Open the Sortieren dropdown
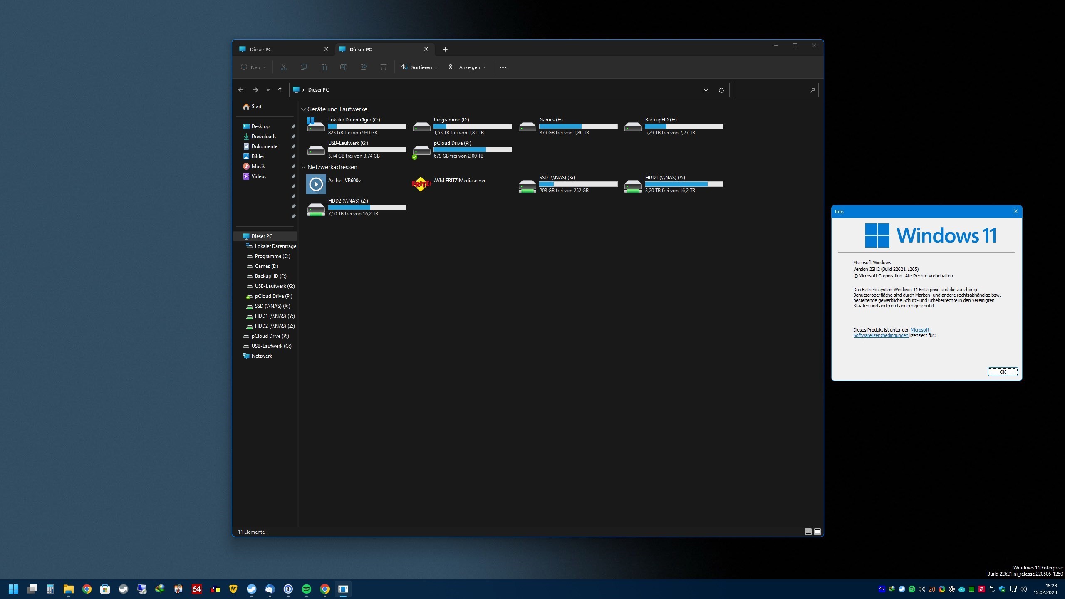 419,67
